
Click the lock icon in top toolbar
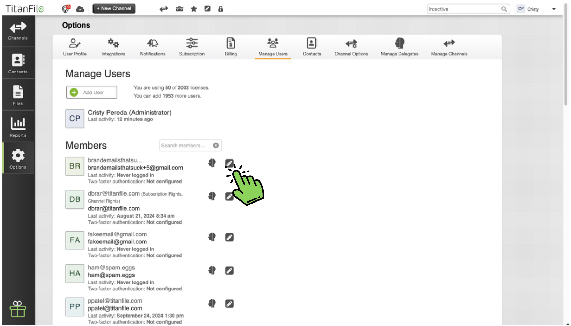221,9
